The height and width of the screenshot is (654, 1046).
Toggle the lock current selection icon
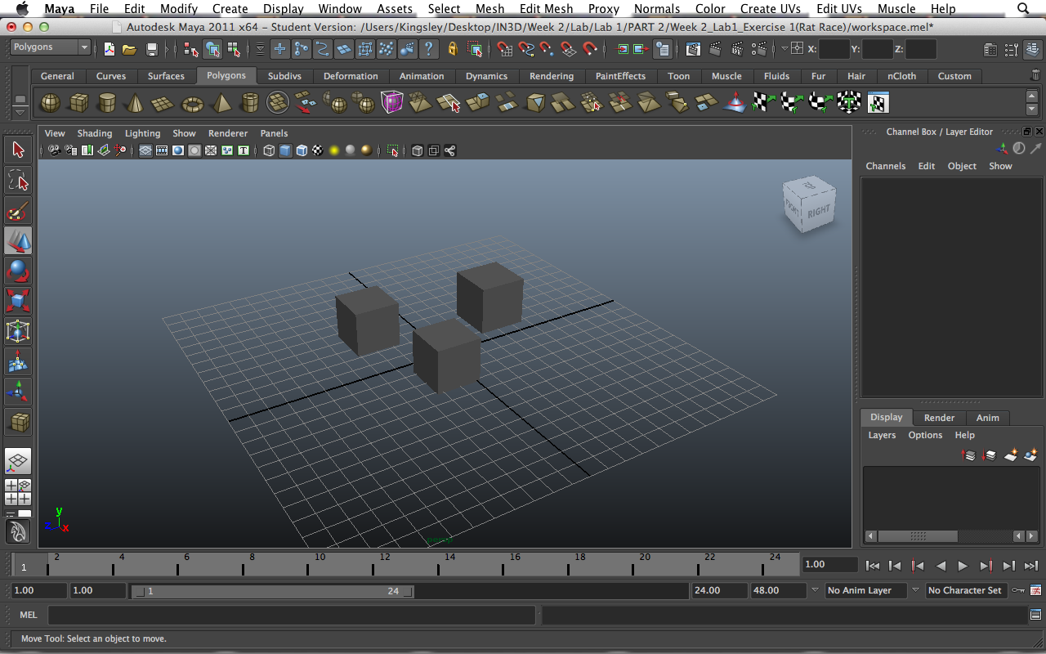[453, 49]
